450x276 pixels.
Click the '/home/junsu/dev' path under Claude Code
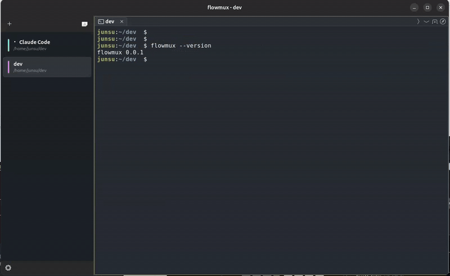coord(30,48)
